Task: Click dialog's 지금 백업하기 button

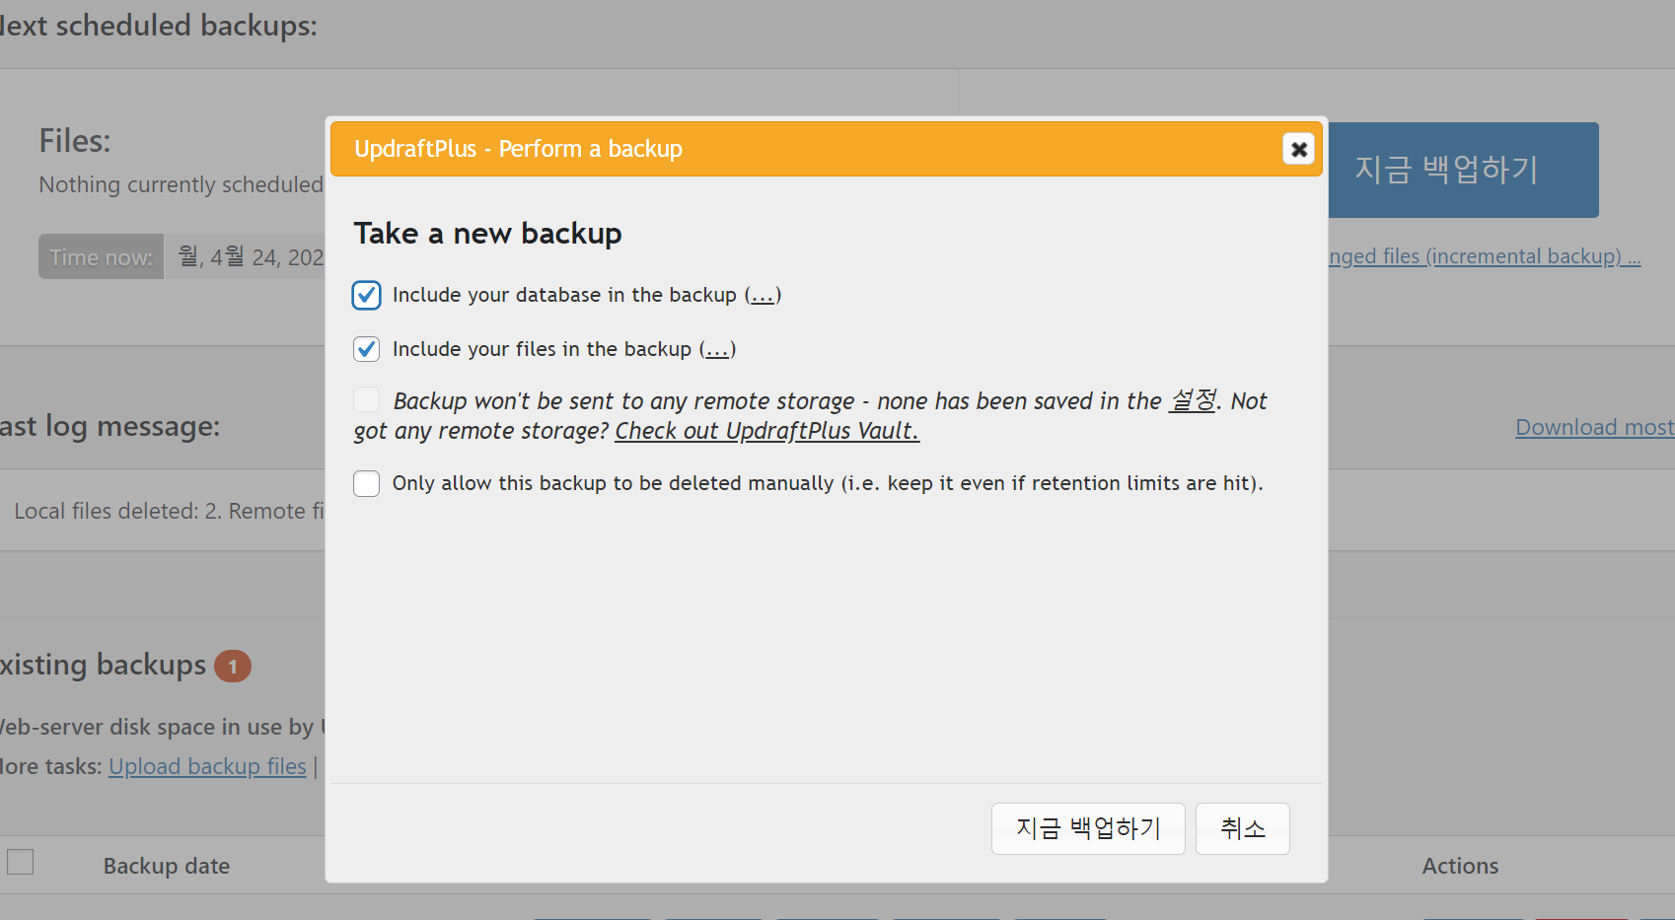Action: point(1088,828)
